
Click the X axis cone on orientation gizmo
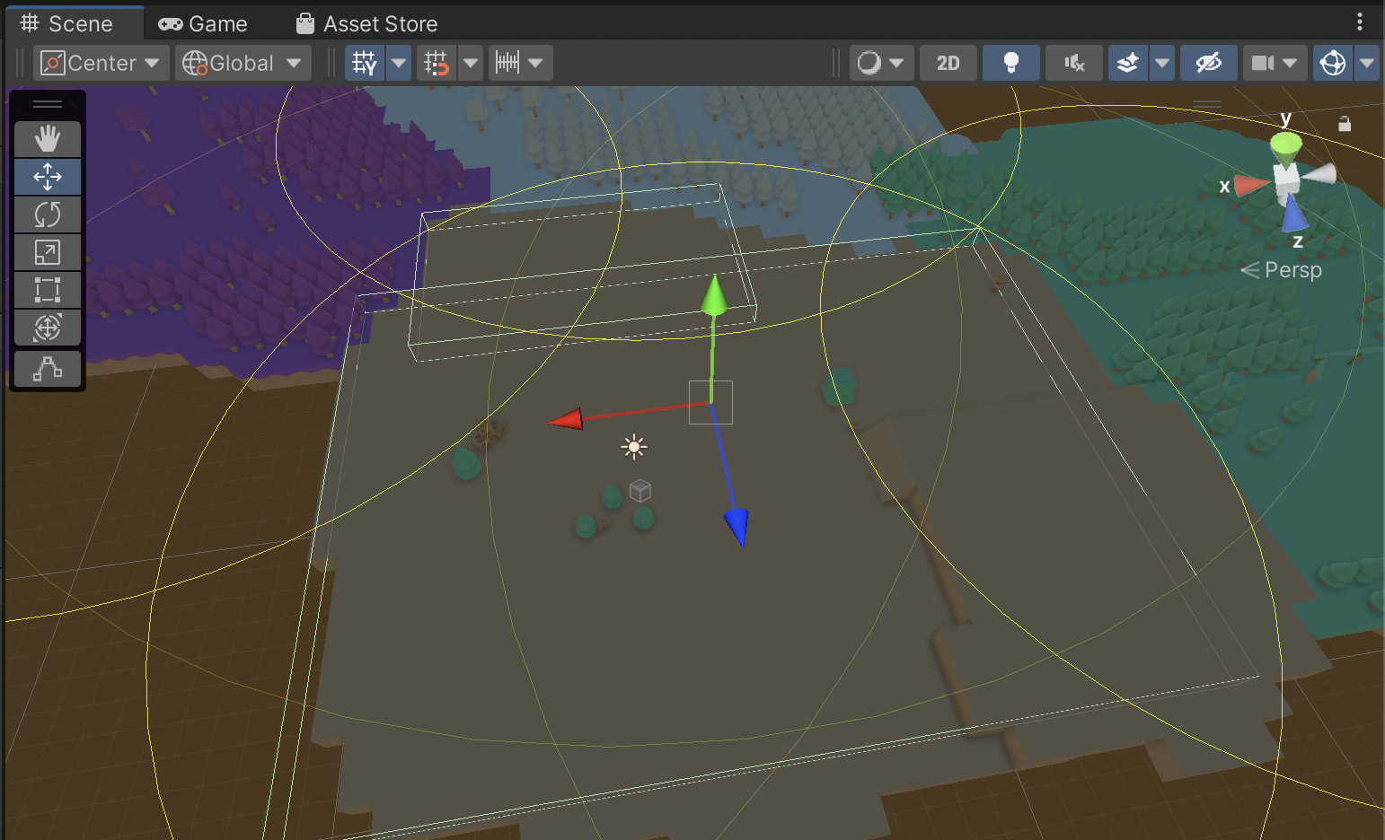[1252, 186]
